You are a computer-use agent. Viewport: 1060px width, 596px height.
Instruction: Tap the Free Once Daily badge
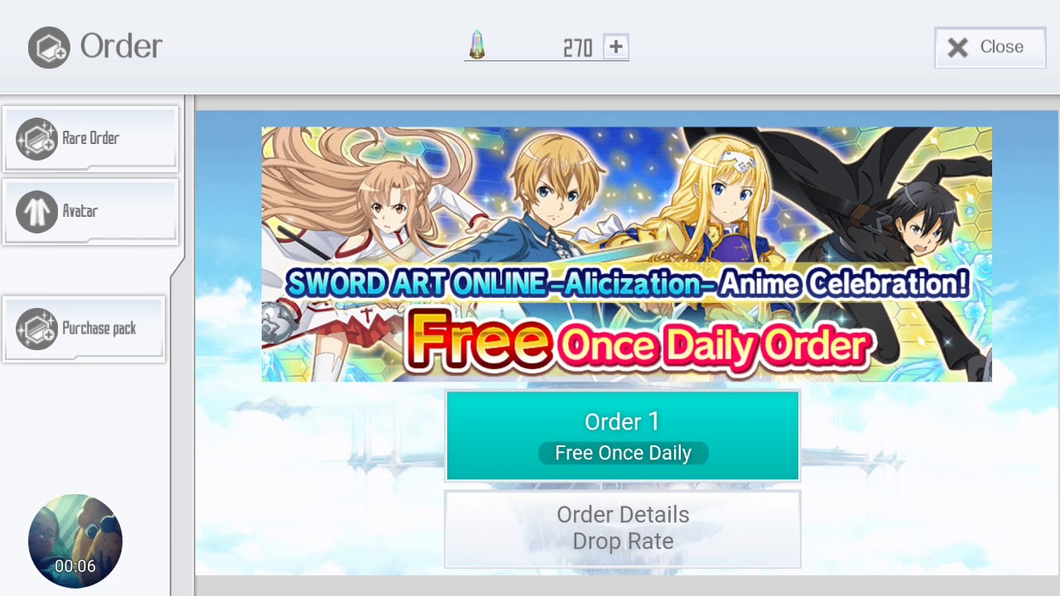623,453
